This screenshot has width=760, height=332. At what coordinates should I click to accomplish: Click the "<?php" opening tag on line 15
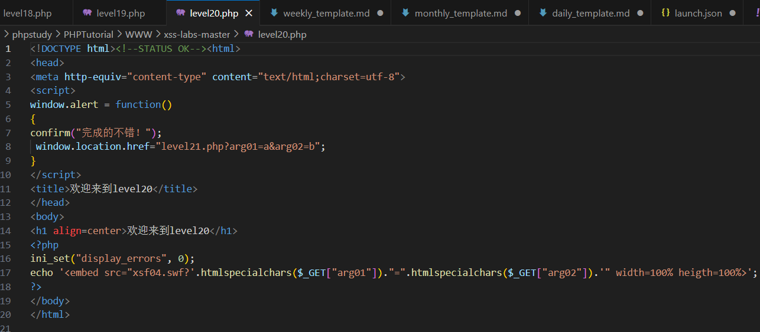pos(44,245)
